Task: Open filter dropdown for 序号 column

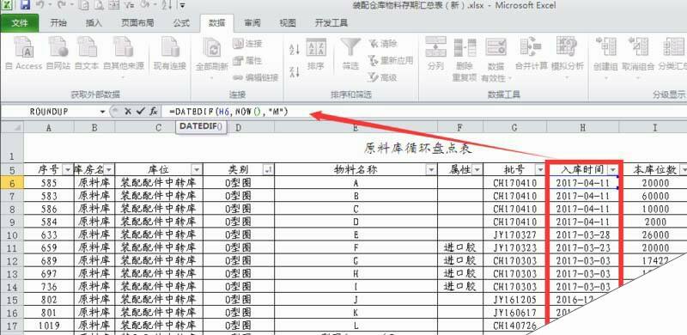Action: [68, 170]
